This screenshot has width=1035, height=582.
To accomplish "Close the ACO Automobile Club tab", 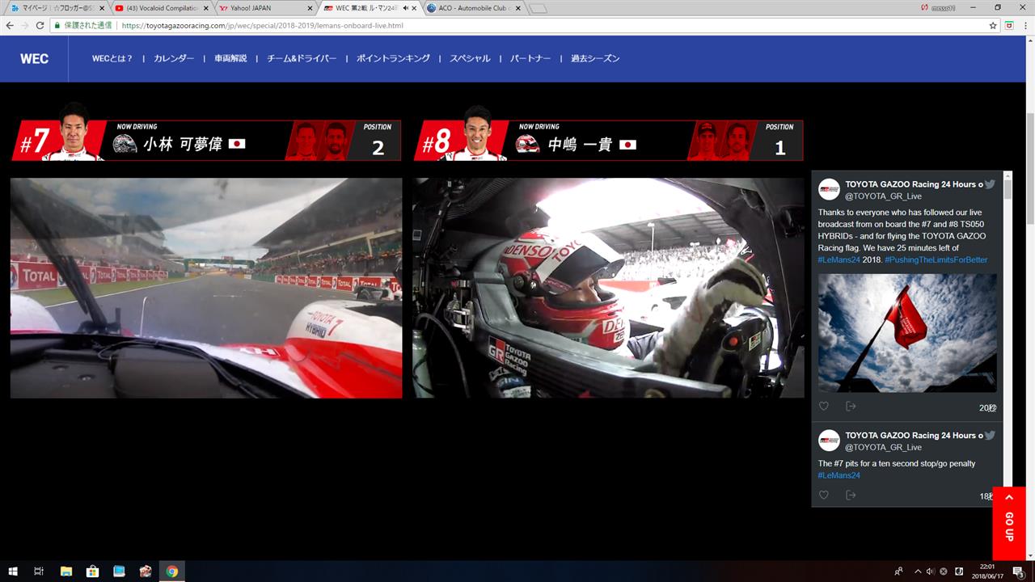I will tap(519, 8).
